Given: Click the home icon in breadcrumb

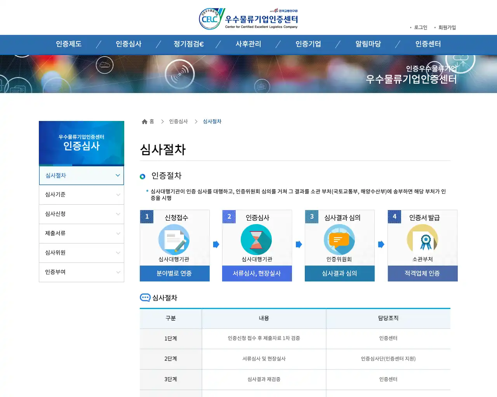Looking at the screenshot, I should pos(144,122).
